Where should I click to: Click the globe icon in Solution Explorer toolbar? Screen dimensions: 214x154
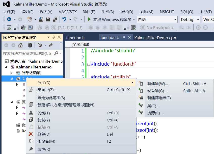pyautogui.click(x=30, y=45)
